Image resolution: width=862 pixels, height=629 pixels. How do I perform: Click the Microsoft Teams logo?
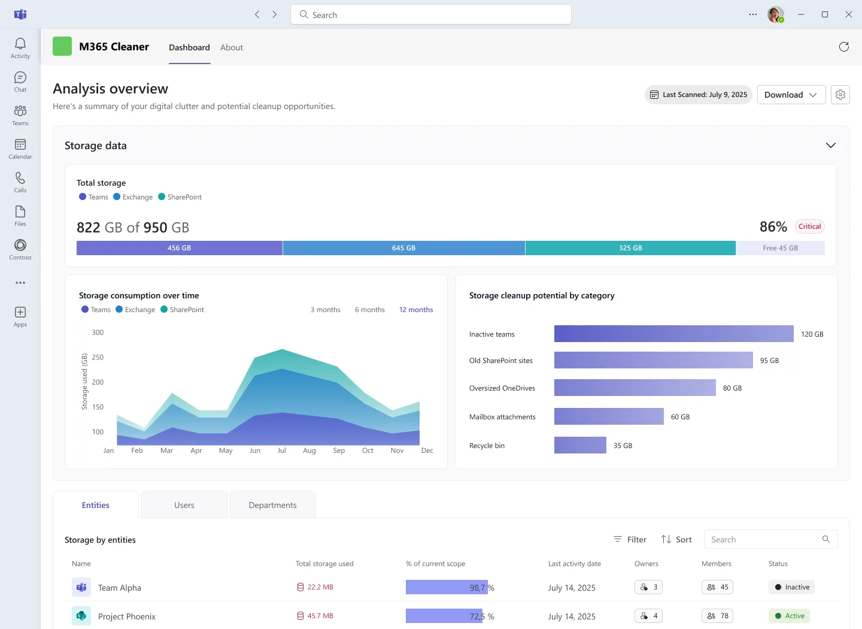point(20,14)
